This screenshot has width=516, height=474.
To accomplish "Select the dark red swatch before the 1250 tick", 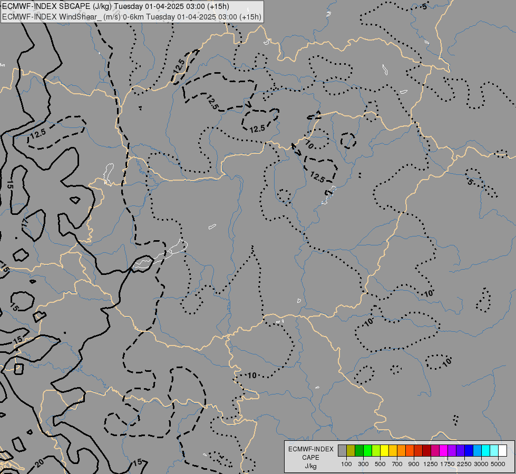I will click(426, 451).
